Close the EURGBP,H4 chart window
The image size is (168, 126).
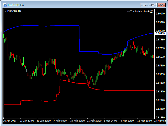[x=161, y=5]
